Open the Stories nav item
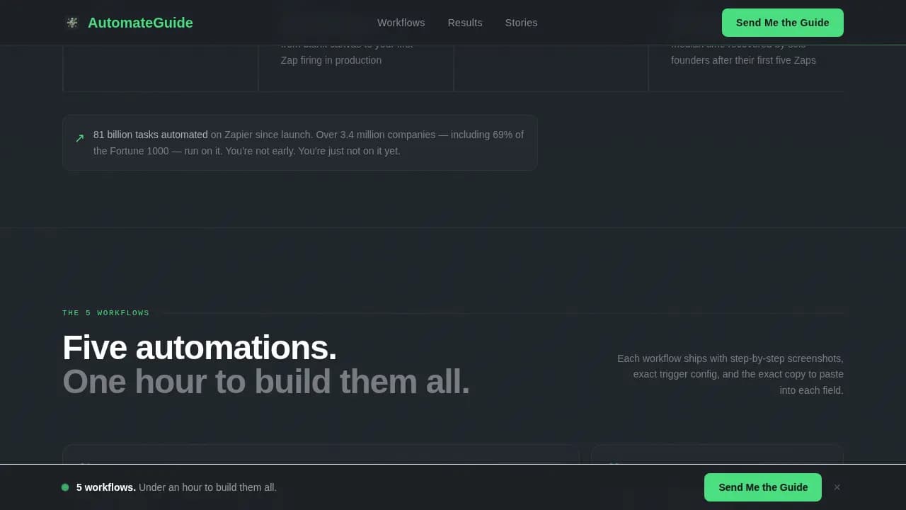906x510 pixels. tap(521, 23)
